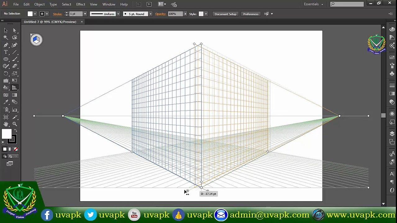397x223 pixels.
Task: Open Arrange Documents dropdown
Action: pyautogui.click(x=162, y=4)
